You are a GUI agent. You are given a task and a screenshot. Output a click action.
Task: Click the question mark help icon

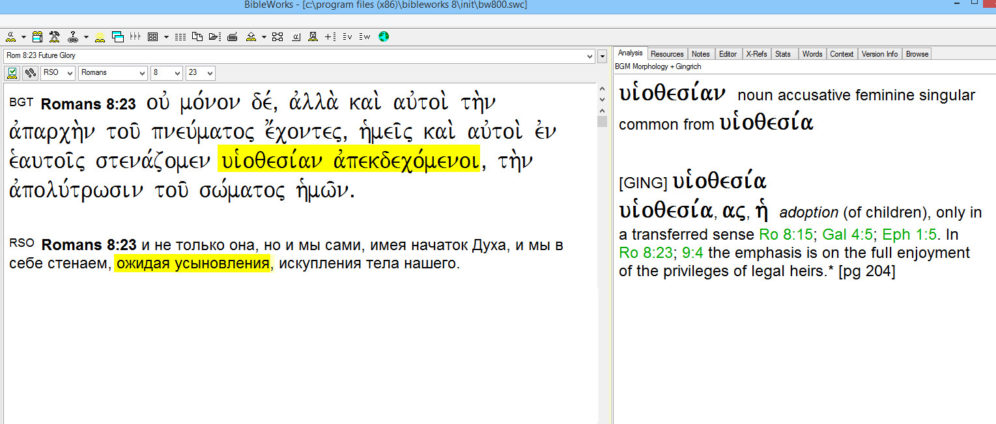tap(73, 36)
